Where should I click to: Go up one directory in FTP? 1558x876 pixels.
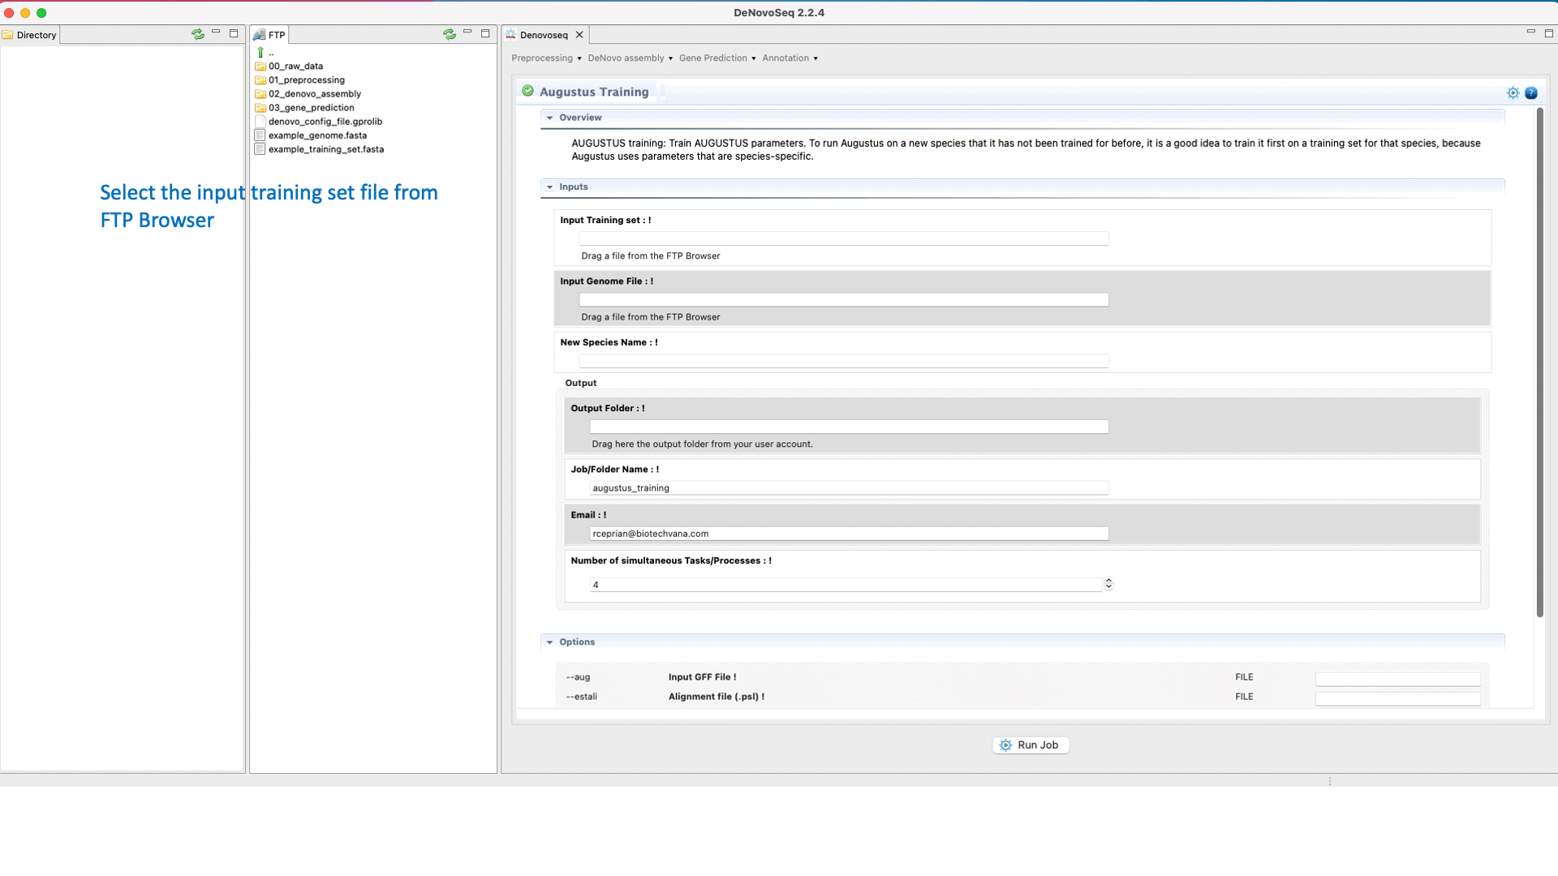tap(261, 52)
